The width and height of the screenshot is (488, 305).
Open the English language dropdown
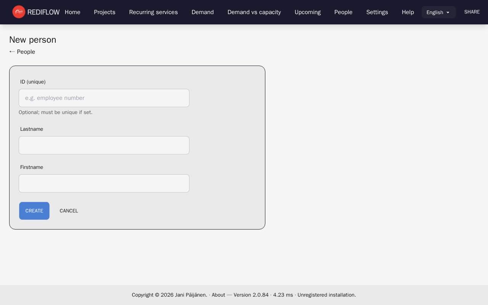(x=438, y=12)
